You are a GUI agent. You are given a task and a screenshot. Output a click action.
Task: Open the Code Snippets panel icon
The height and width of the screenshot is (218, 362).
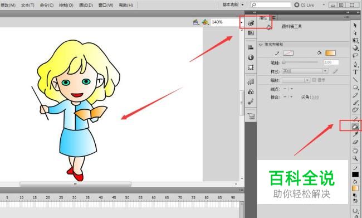coord(251,82)
